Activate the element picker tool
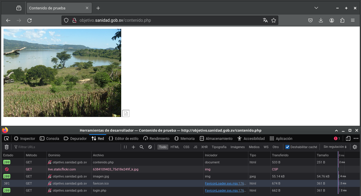This screenshot has width=361, height=196. click(x=6, y=138)
